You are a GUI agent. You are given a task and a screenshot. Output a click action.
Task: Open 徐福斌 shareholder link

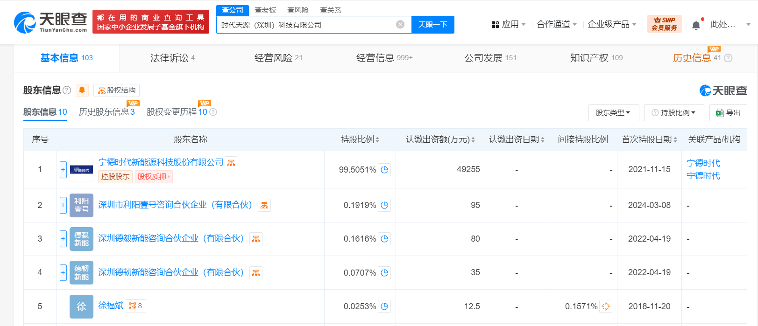(x=111, y=305)
